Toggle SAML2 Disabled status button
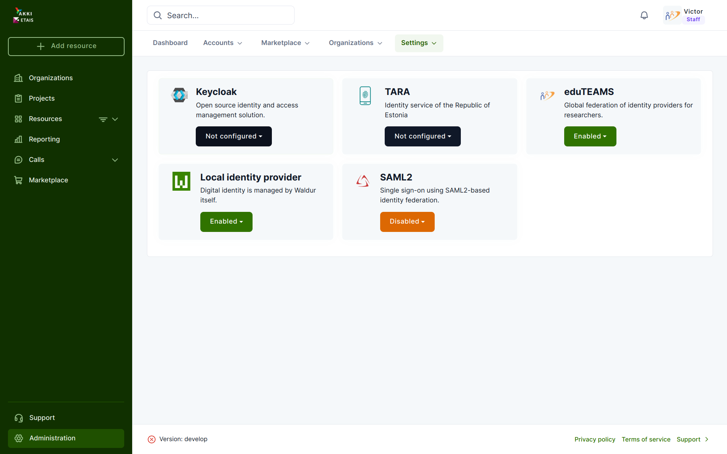This screenshot has width=727, height=454. click(x=407, y=222)
